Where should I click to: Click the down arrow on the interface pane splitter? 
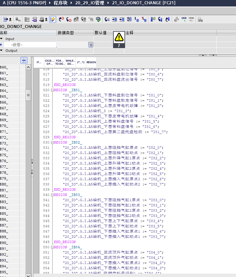pos(213,55)
